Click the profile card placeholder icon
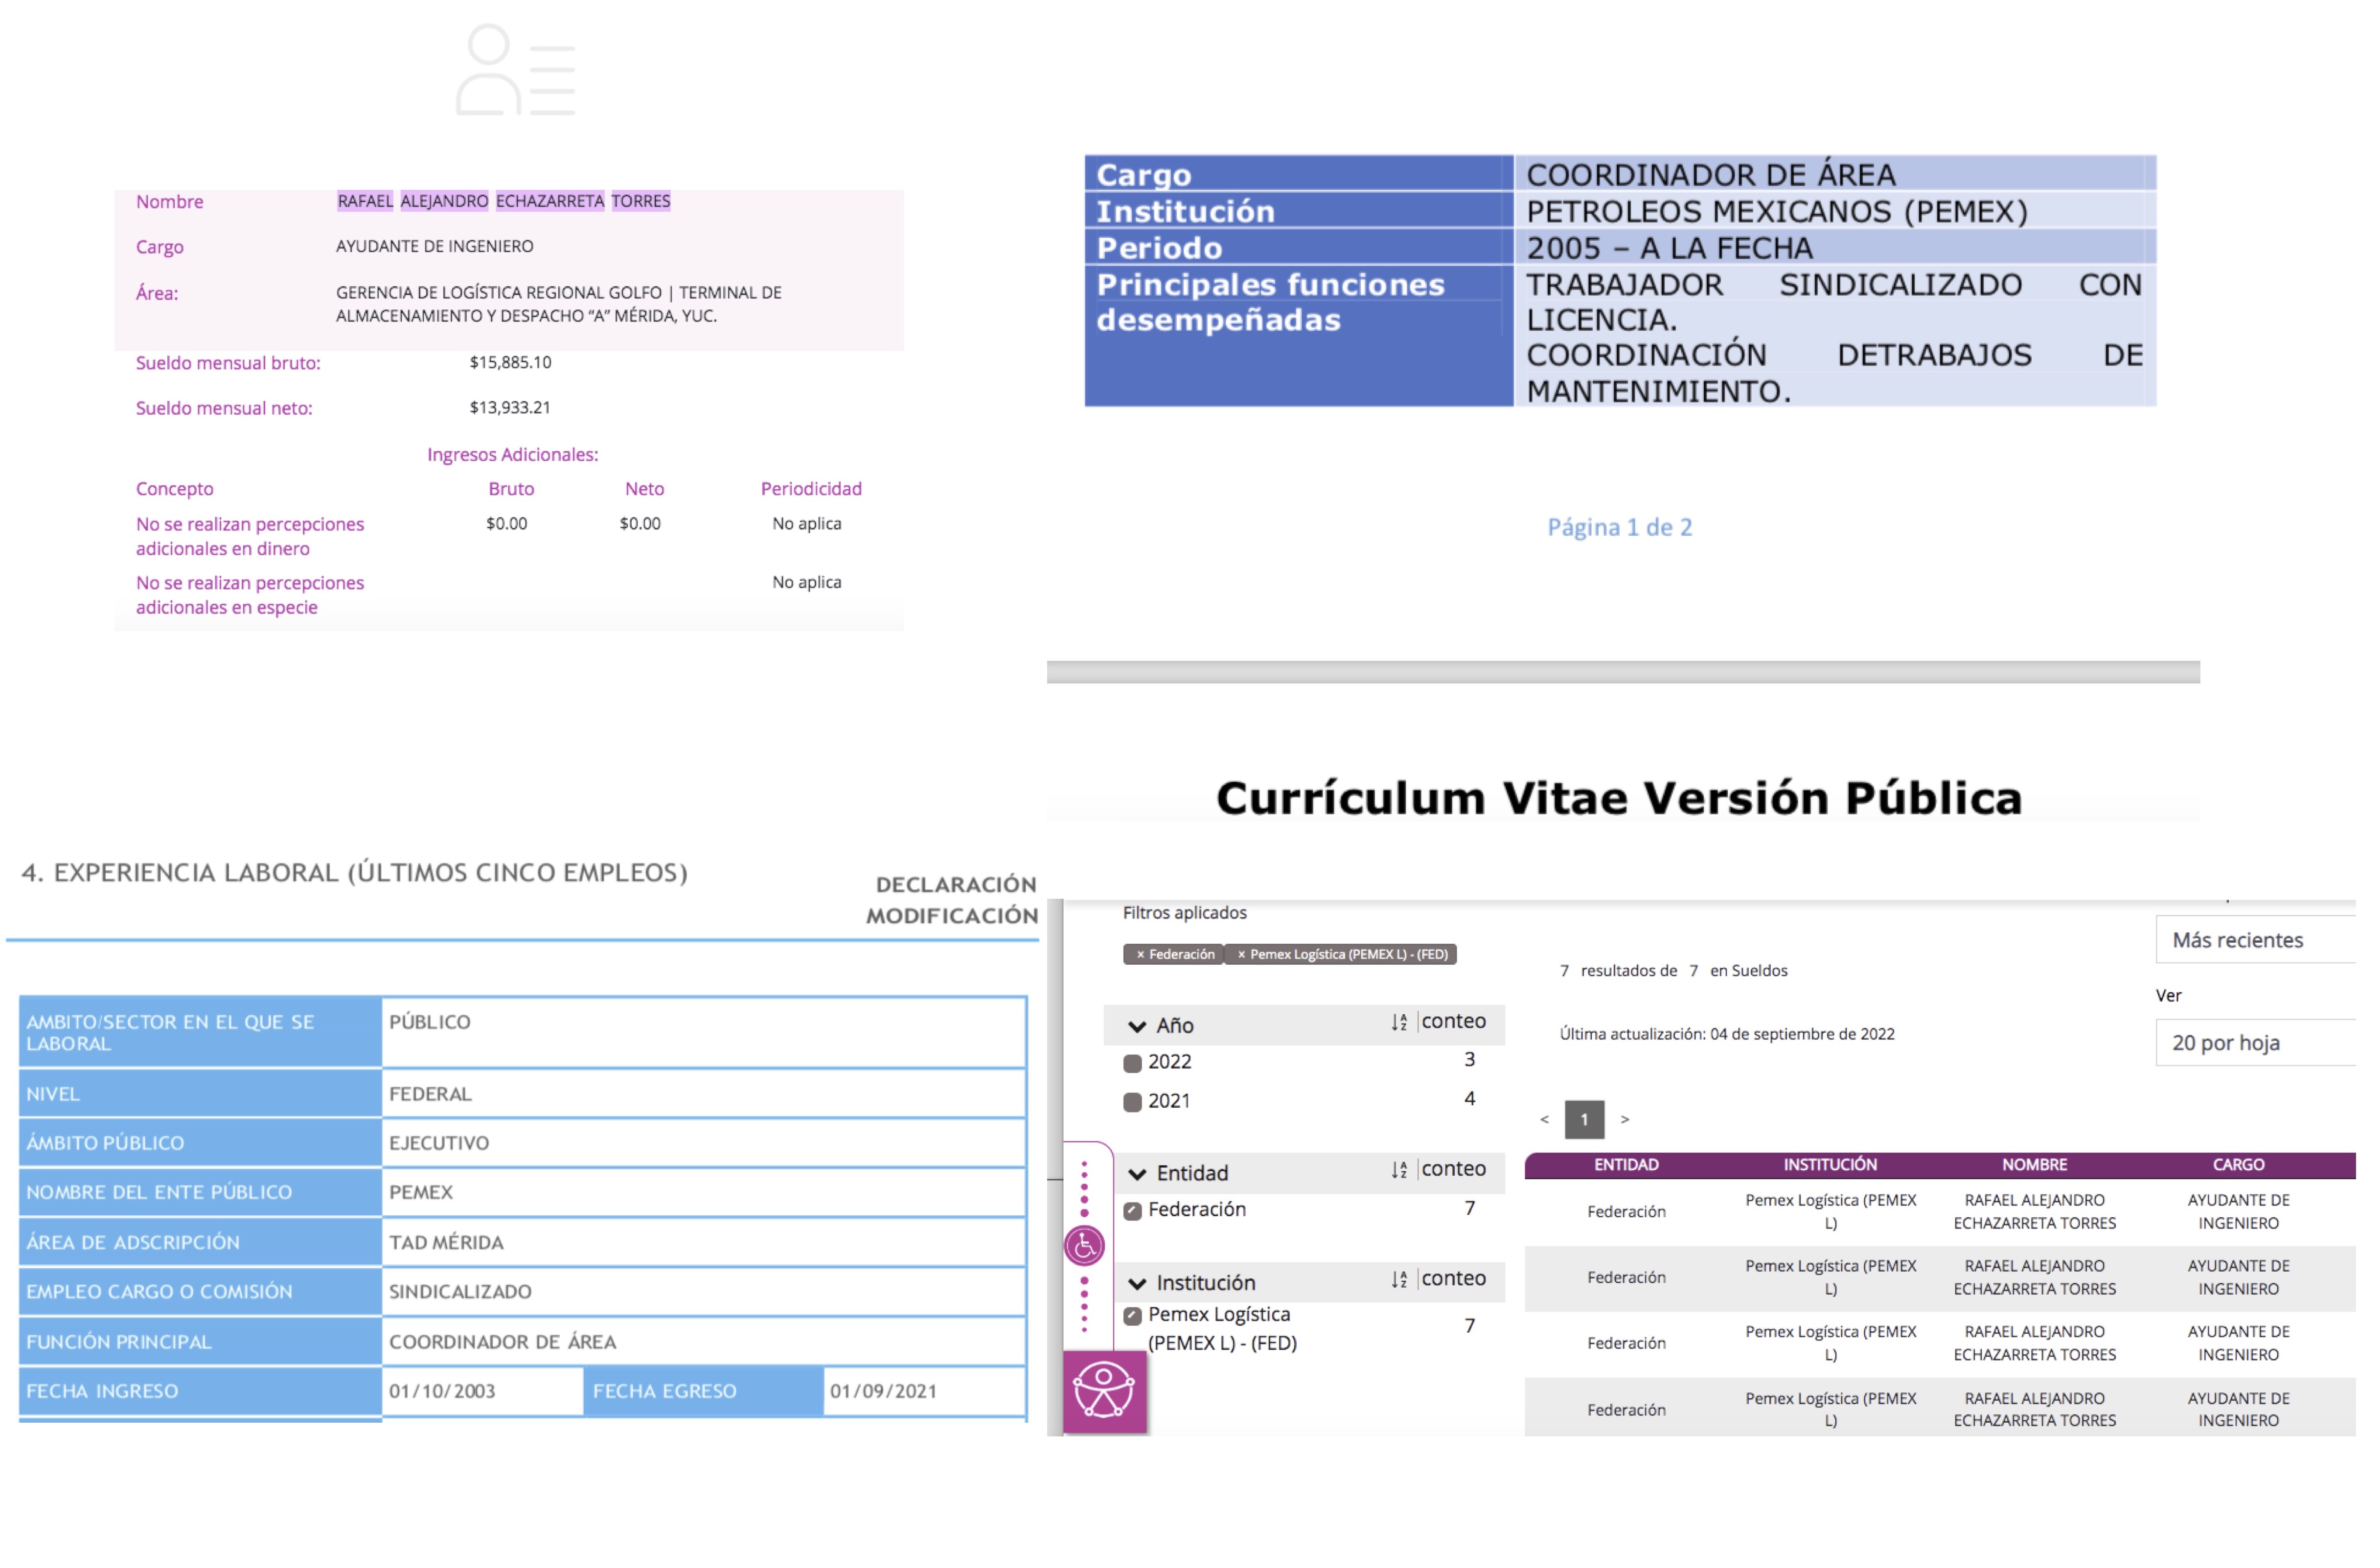 point(516,70)
